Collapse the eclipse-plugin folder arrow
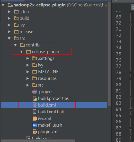Viewport: 134px width, 142px height. pyautogui.click(x=21, y=52)
